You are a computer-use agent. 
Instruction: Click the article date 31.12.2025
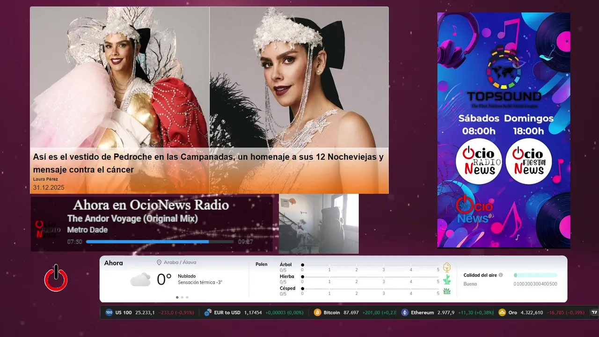49,188
